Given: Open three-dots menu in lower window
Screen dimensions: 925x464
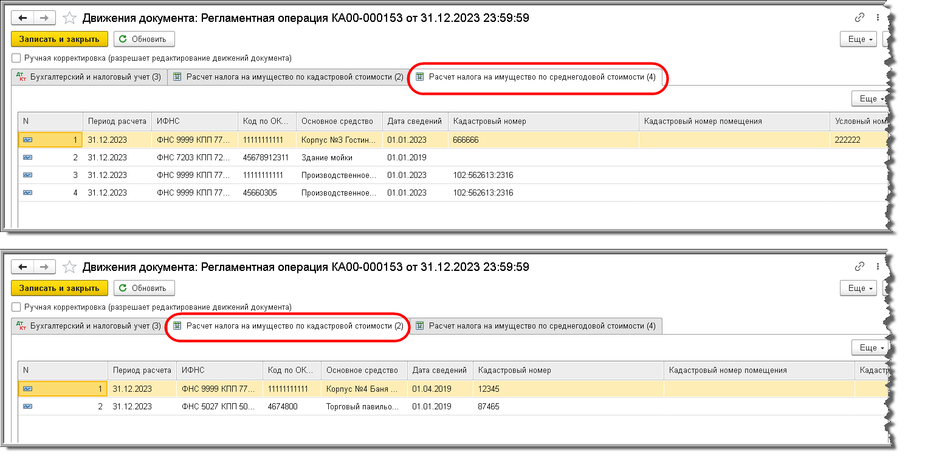Looking at the screenshot, I should 878,266.
